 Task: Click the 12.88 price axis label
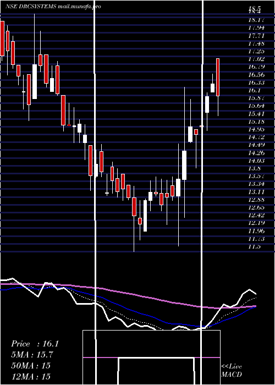coord(256,200)
